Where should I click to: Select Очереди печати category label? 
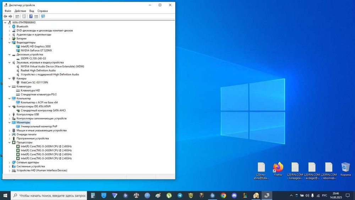(x=26, y=134)
